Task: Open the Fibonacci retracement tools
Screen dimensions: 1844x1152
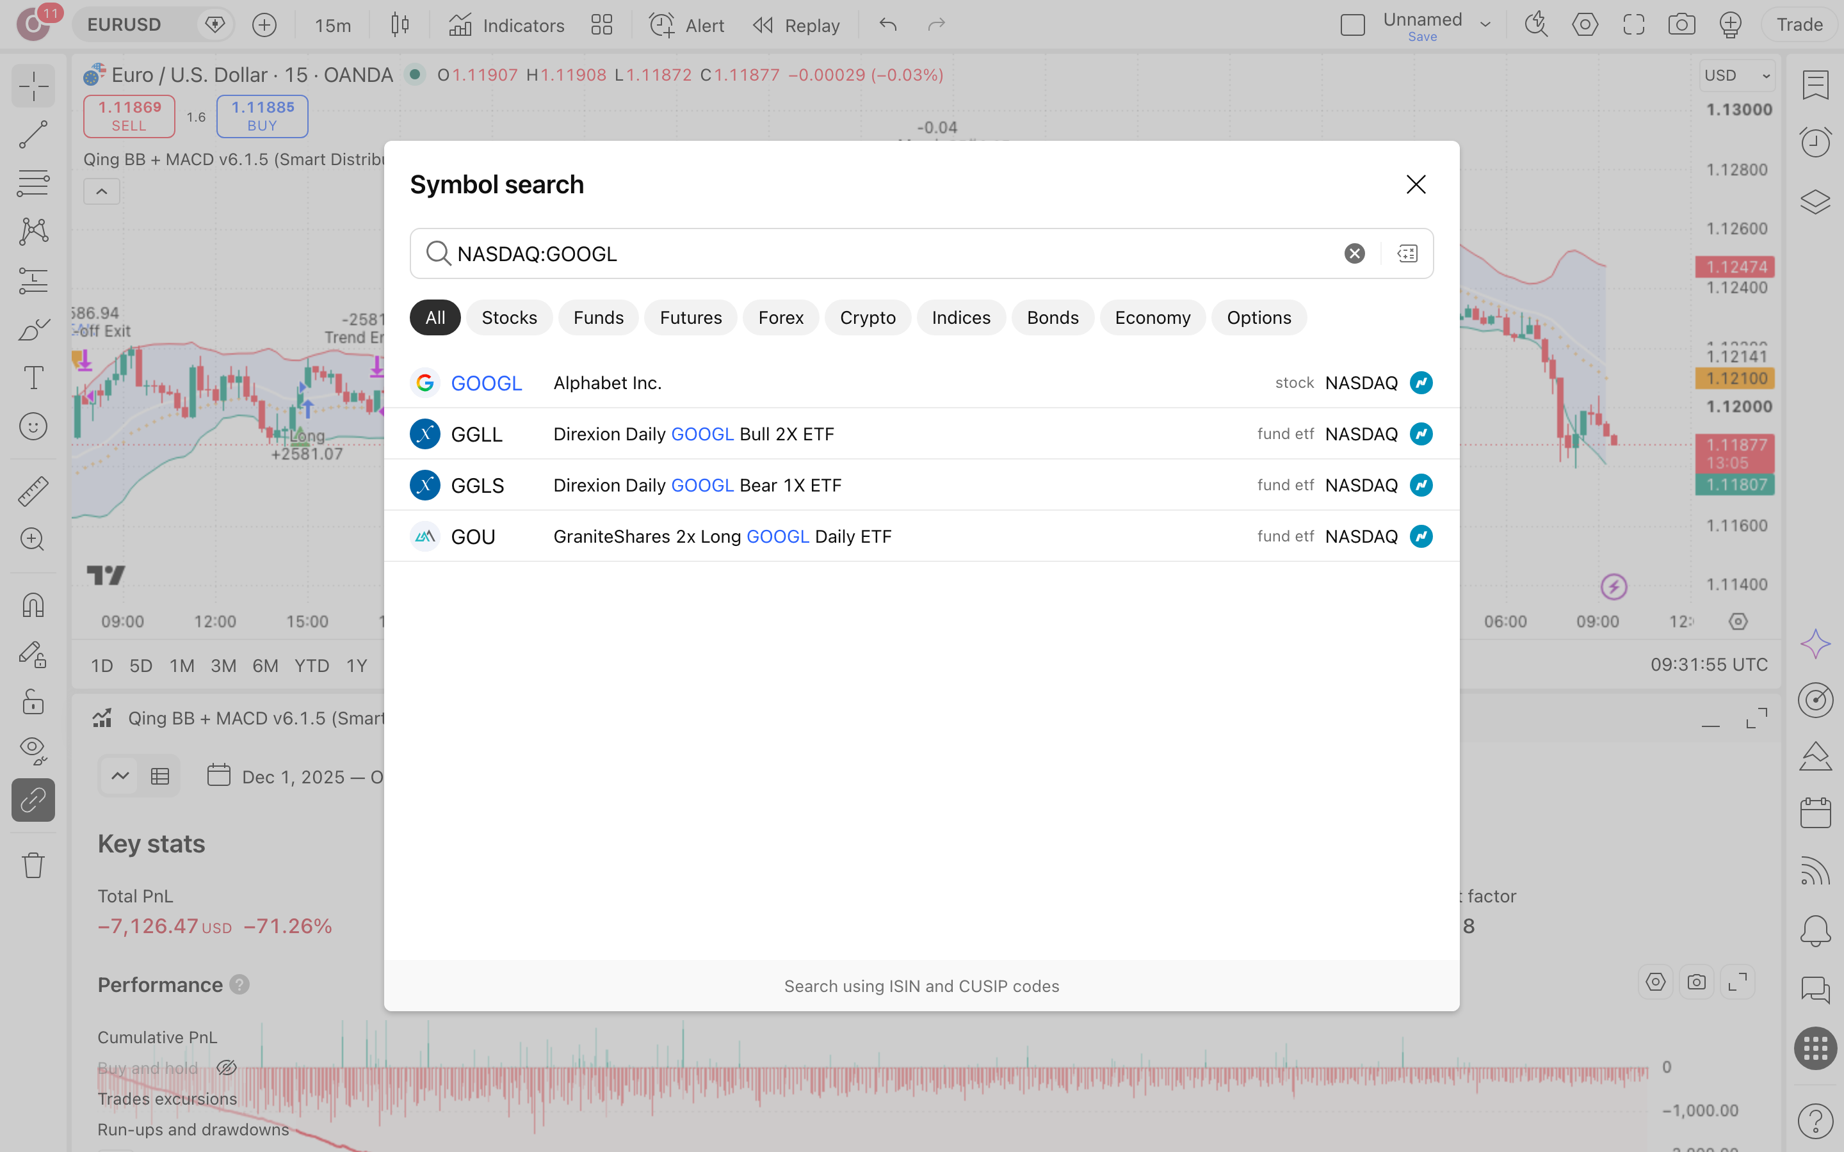Action: point(33,183)
